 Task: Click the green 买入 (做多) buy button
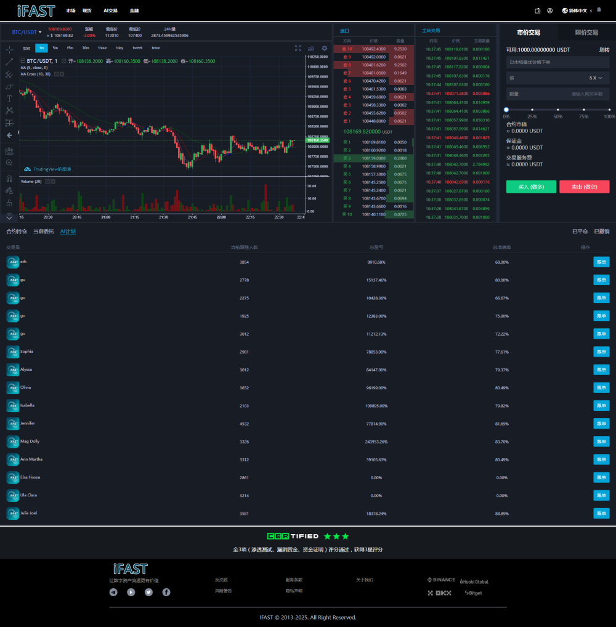(x=531, y=187)
